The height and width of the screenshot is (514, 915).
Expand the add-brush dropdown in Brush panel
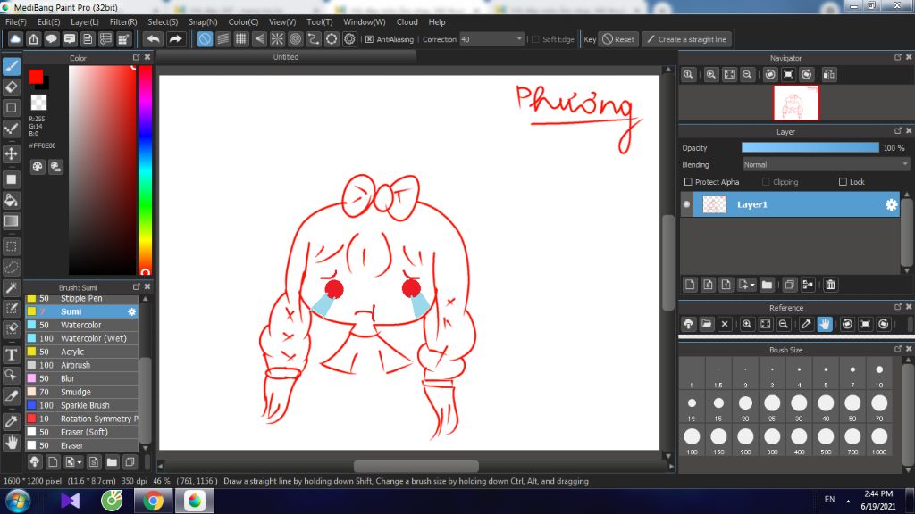(80, 463)
